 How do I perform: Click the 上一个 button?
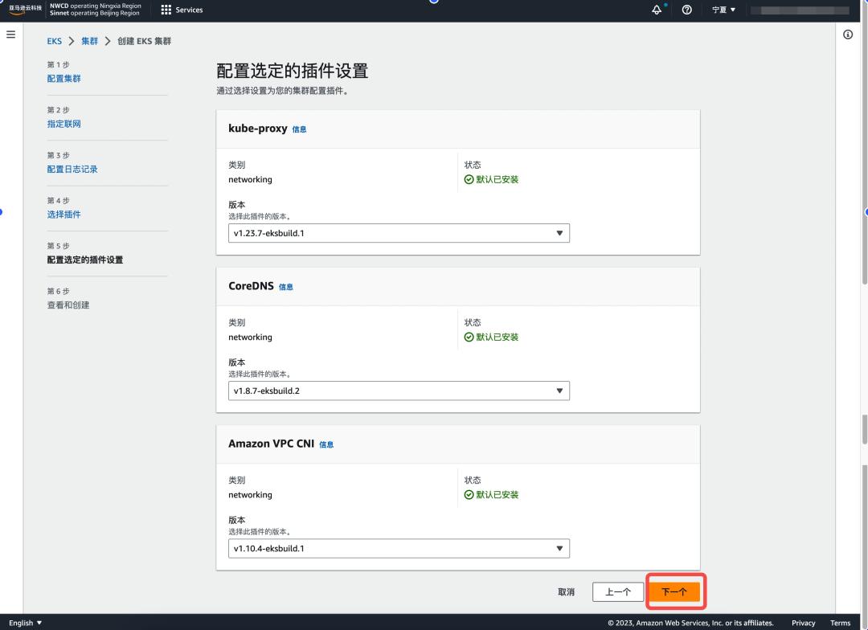(x=618, y=591)
